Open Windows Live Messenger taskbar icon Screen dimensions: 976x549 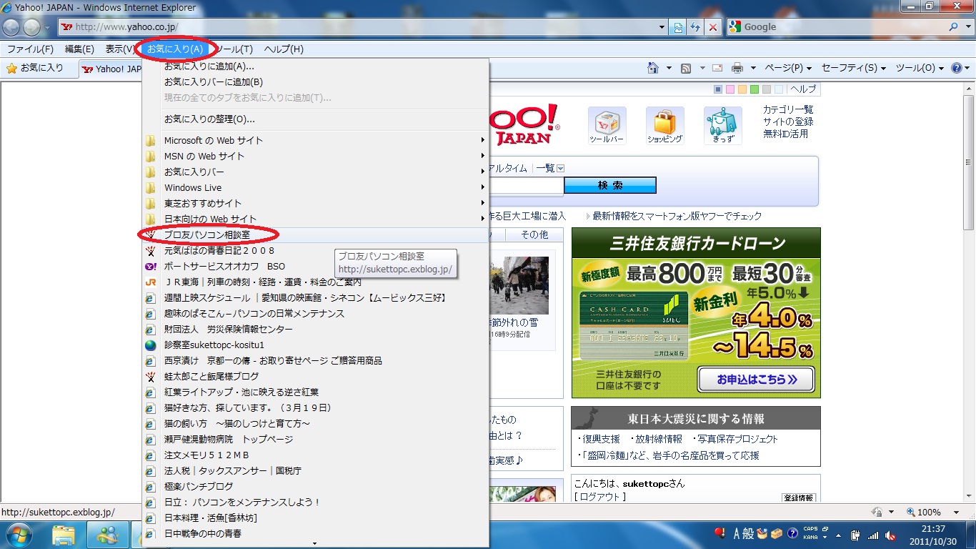[x=108, y=534]
